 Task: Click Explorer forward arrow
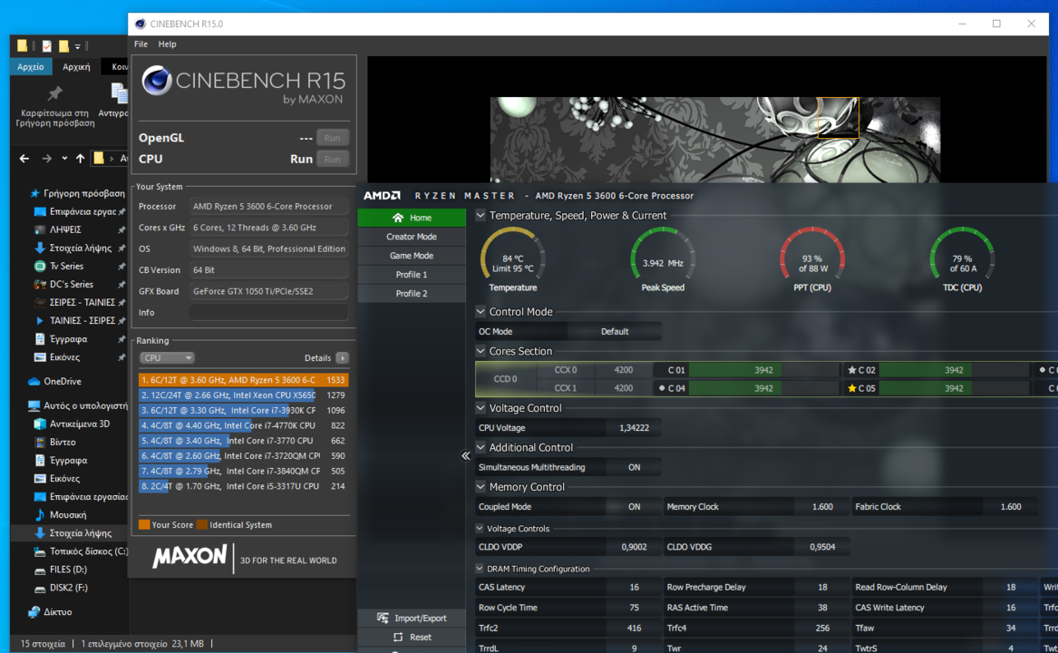pyautogui.click(x=46, y=159)
